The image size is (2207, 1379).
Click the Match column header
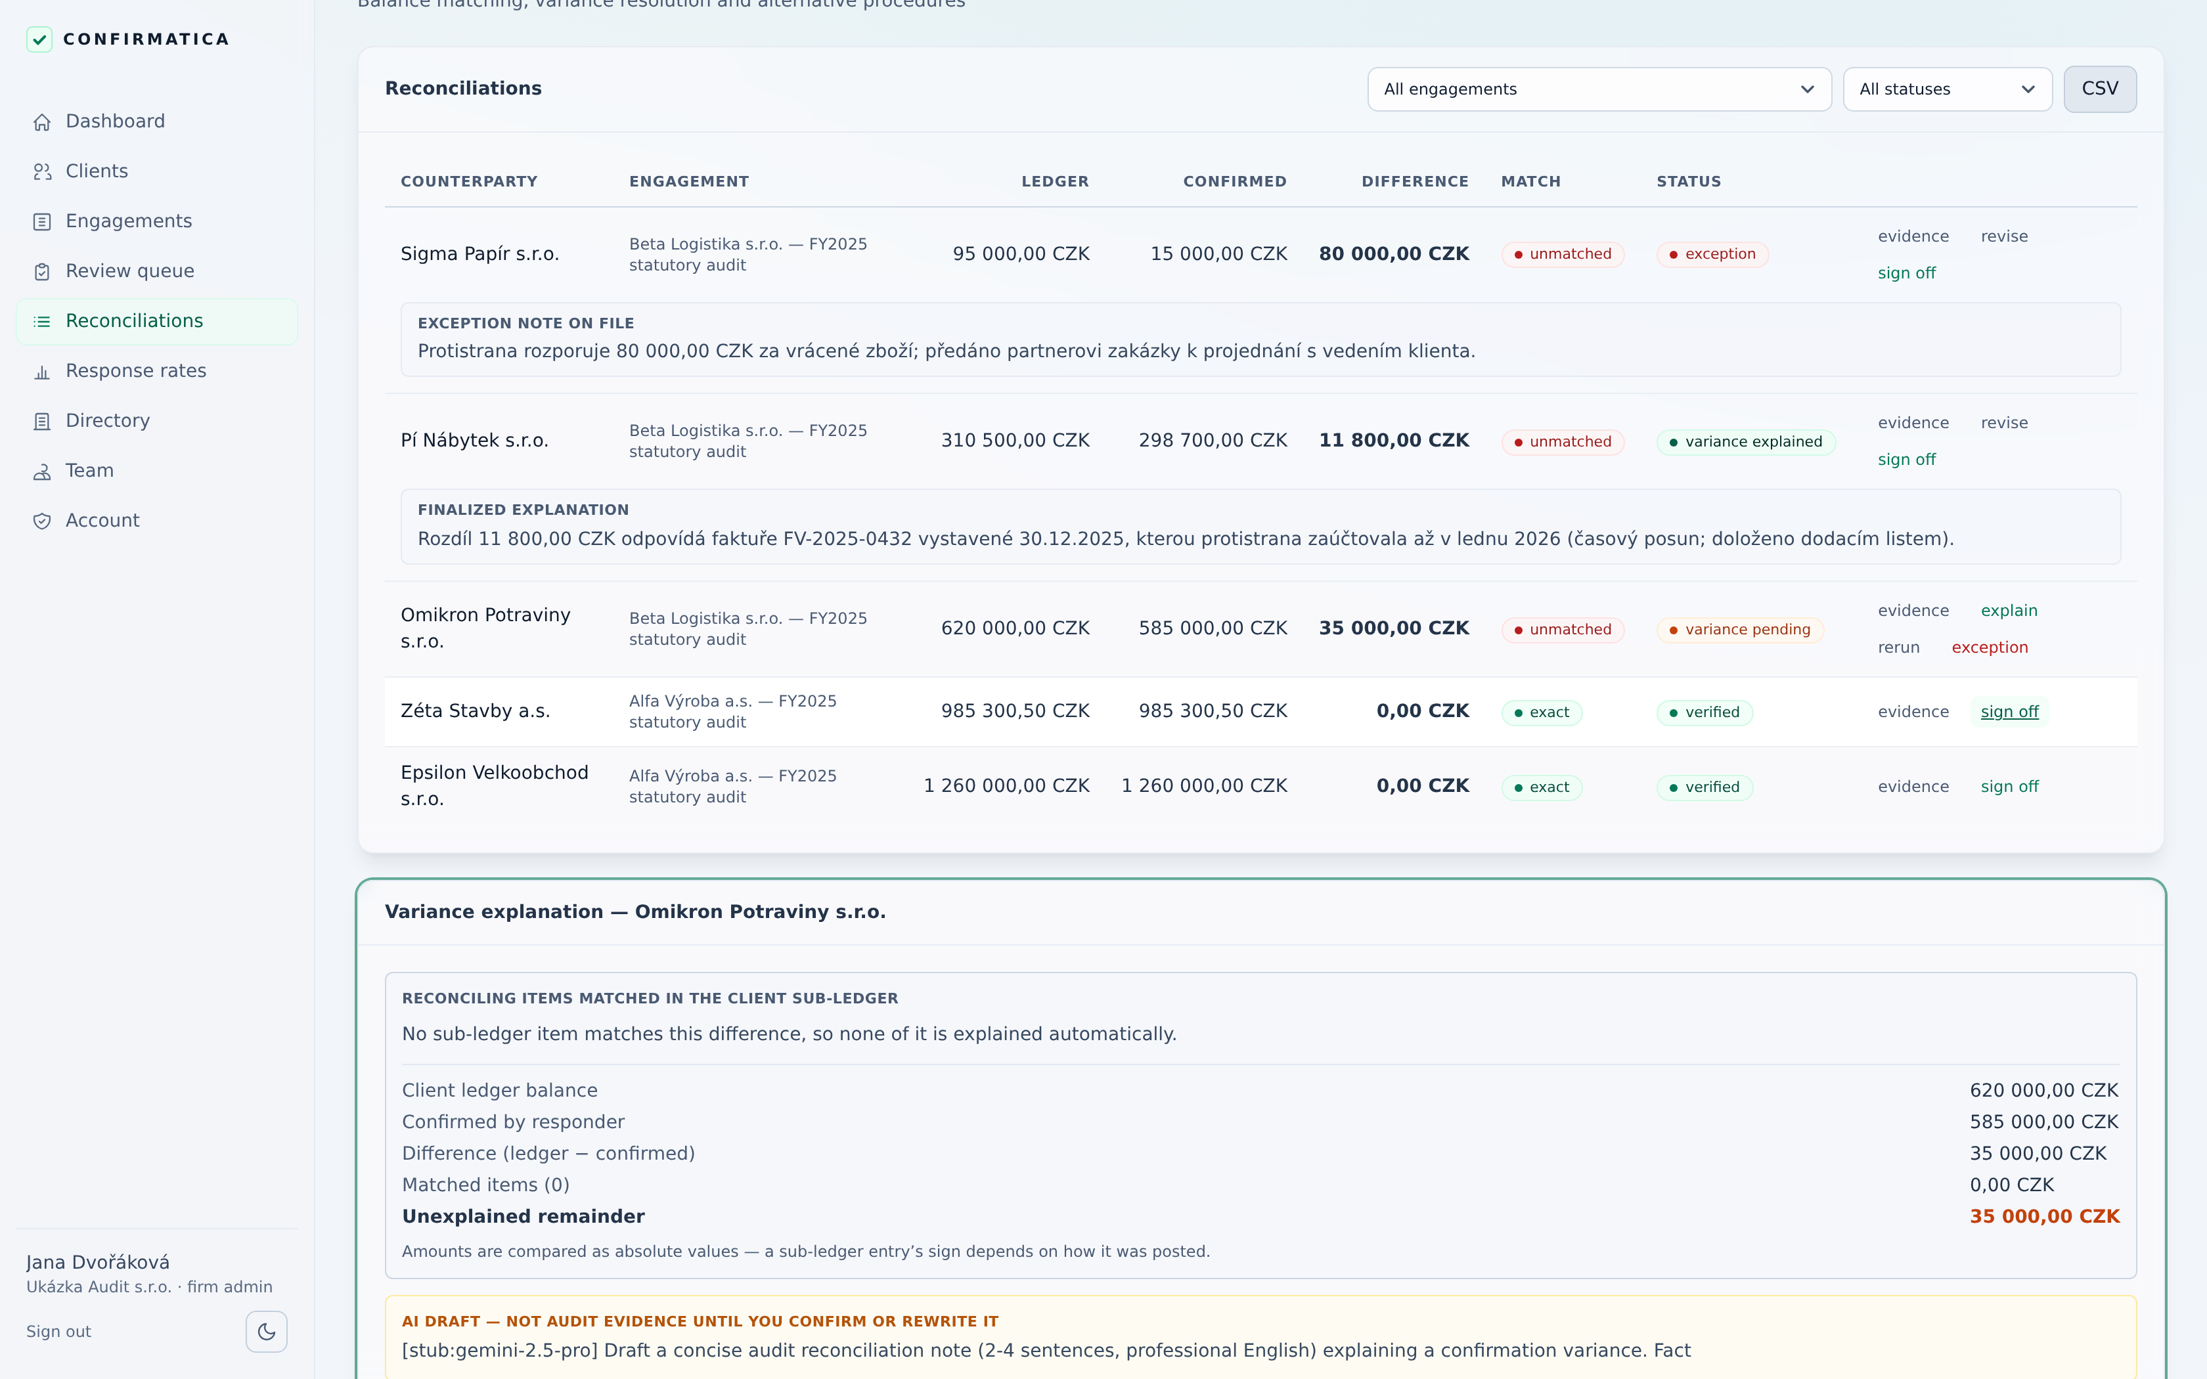click(x=1531, y=181)
